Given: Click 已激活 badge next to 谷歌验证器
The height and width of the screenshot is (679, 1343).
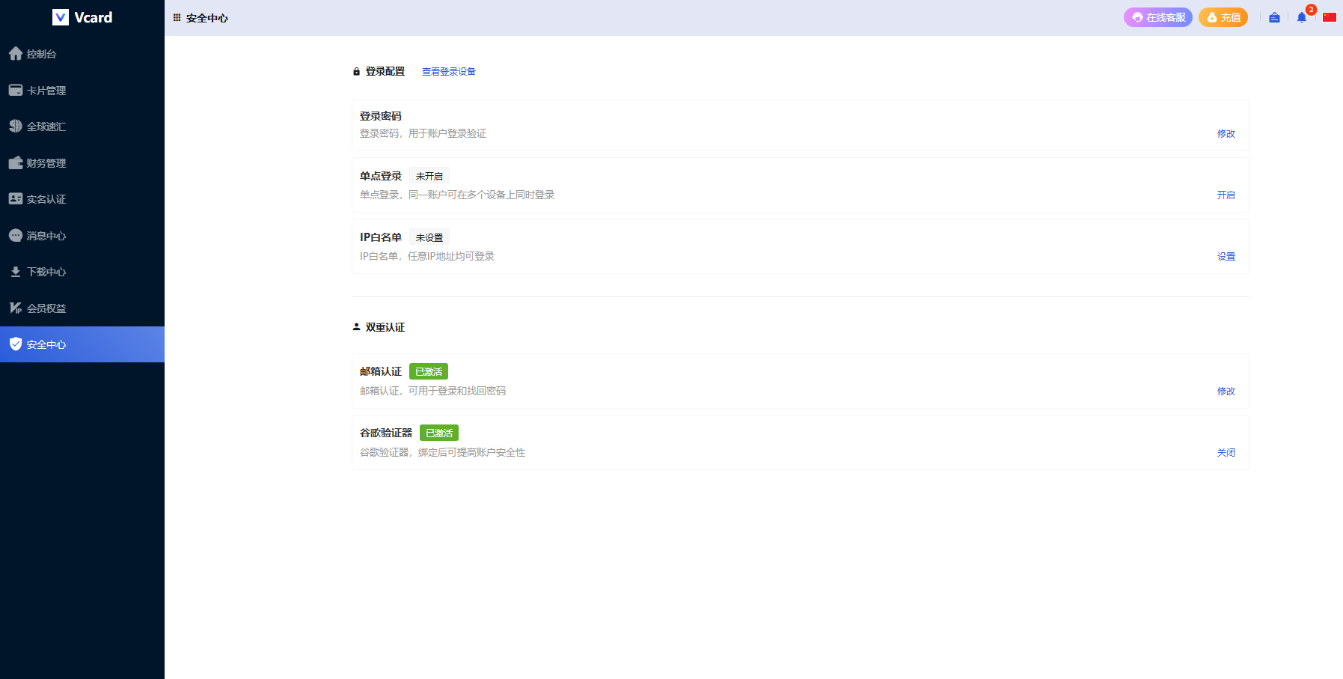Looking at the screenshot, I should pos(439,433).
